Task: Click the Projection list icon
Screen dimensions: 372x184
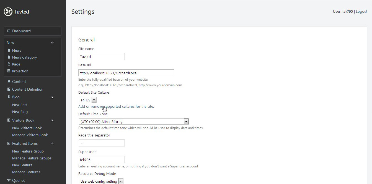Action: 9,71
